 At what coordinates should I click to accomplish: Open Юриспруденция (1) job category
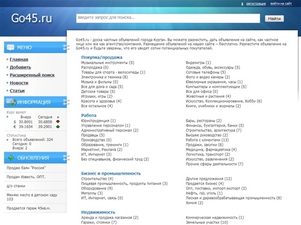98,121
